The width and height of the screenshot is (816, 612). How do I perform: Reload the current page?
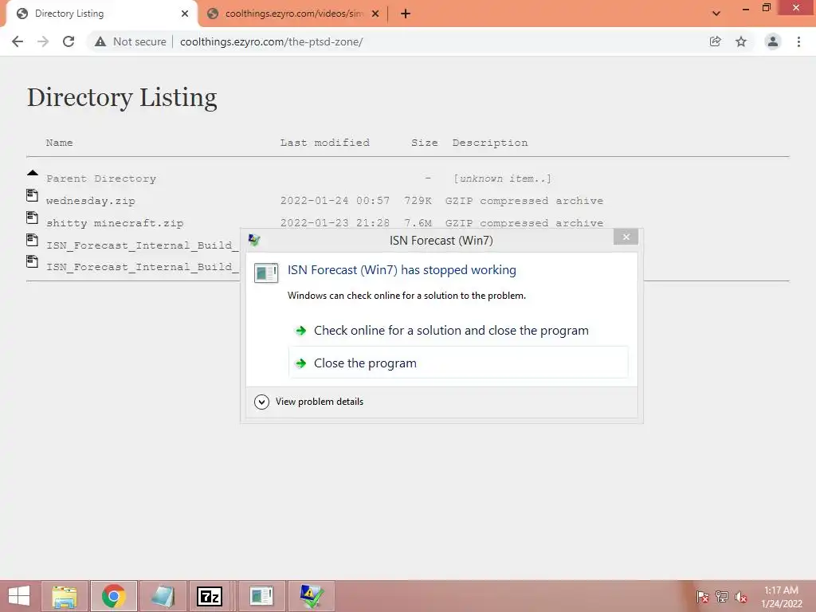(69, 41)
